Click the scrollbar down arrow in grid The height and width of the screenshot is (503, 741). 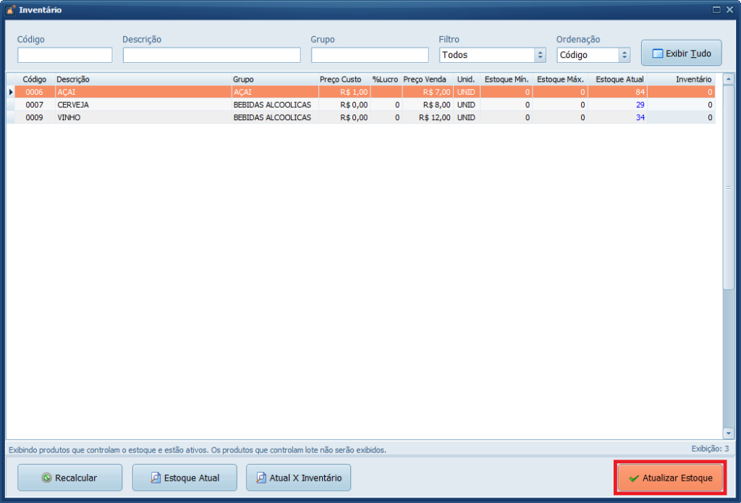[728, 433]
